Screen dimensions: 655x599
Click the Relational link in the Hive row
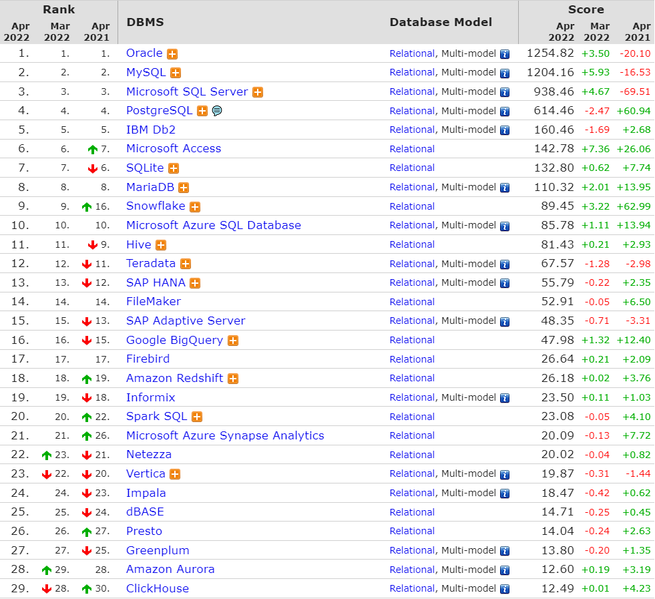coord(412,245)
